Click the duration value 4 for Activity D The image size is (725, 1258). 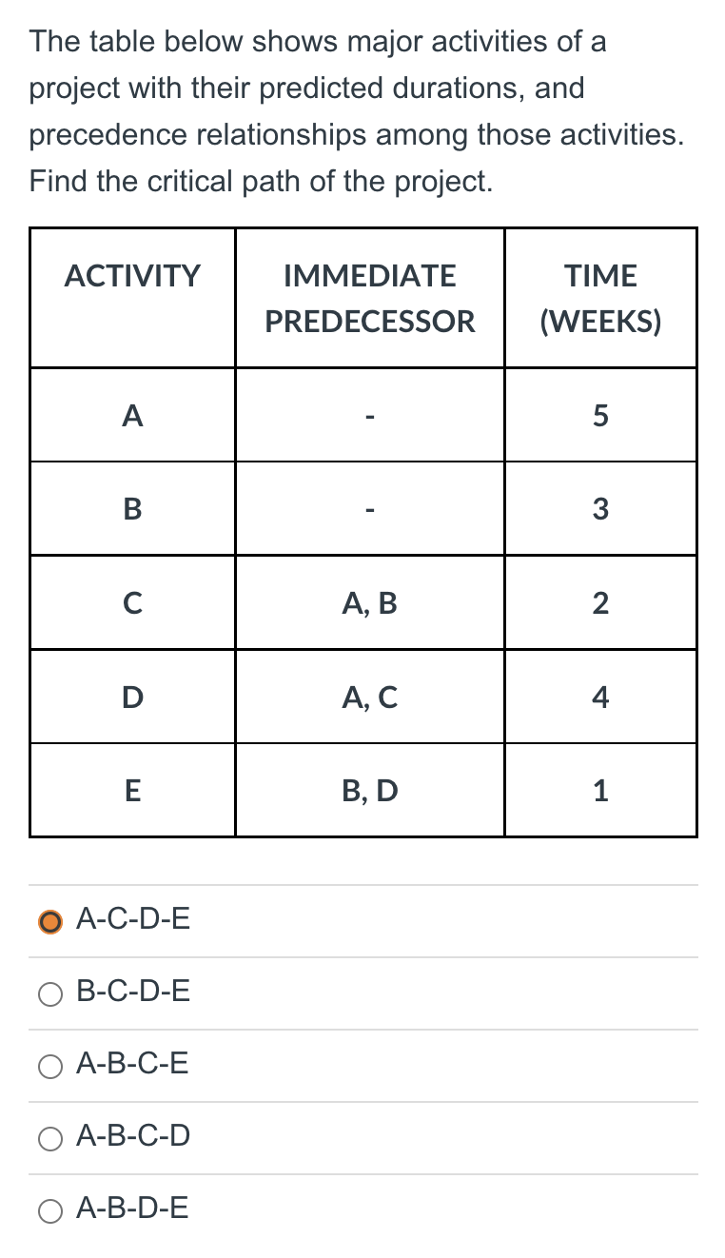tap(599, 697)
